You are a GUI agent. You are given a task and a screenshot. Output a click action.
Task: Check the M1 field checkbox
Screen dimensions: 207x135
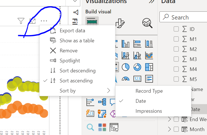176,39
